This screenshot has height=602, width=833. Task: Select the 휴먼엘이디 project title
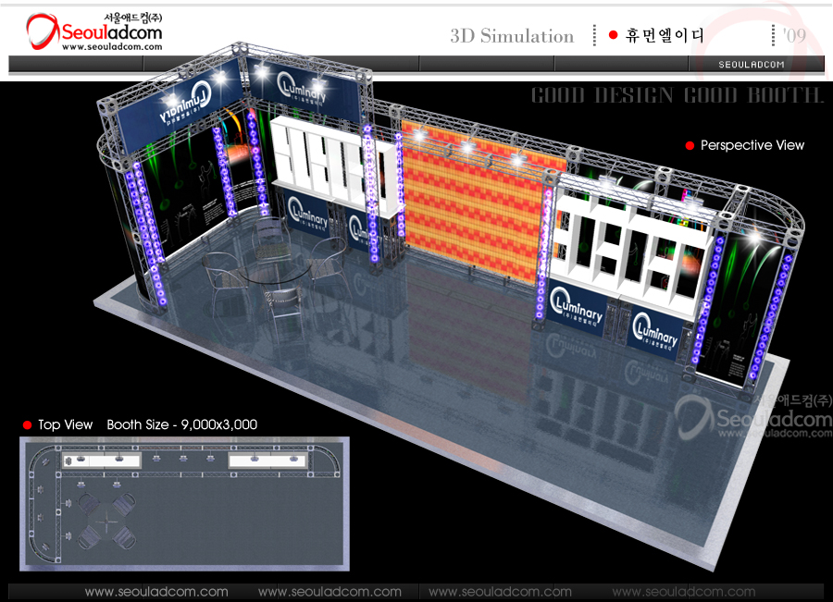click(665, 35)
